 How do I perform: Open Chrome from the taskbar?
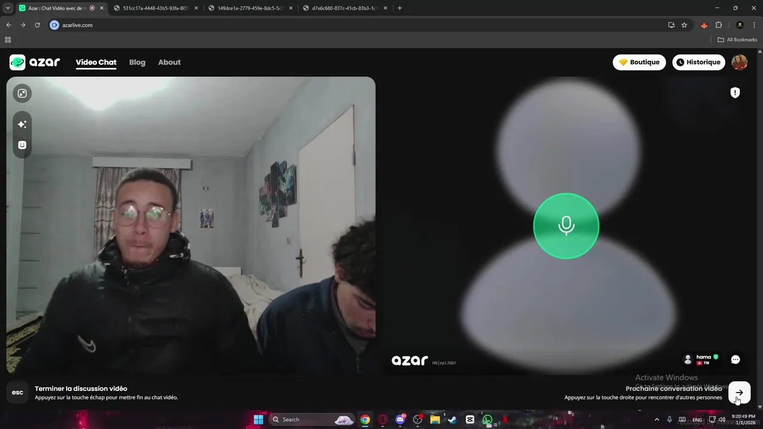[x=365, y=419]
